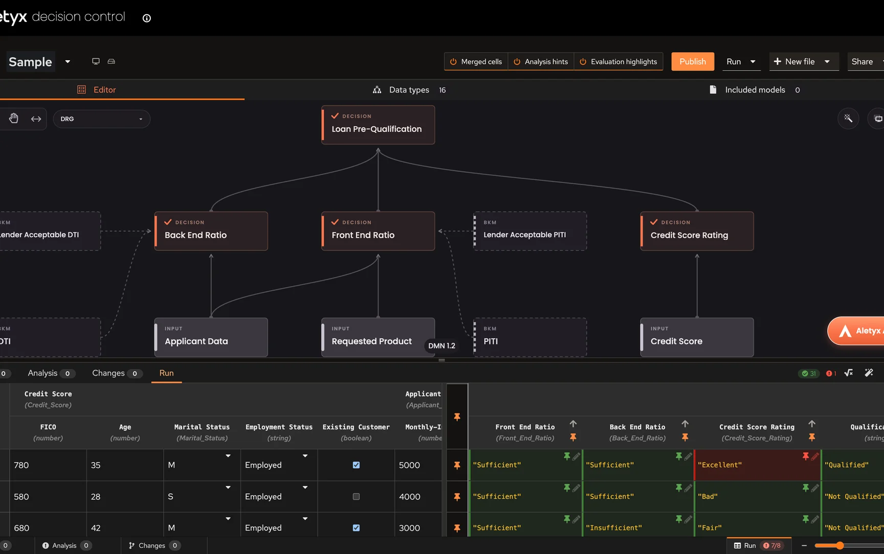
Task: Click Analysis in the bottom status bar
Action: 66,546
